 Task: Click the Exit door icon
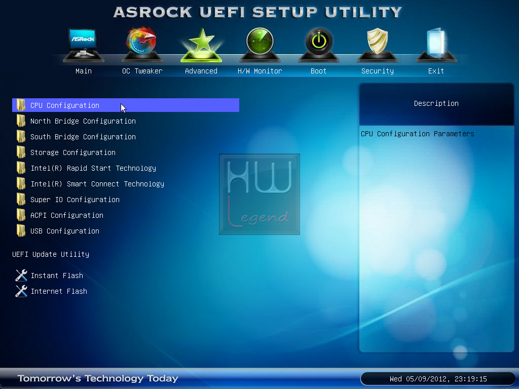tap(436, 45)
